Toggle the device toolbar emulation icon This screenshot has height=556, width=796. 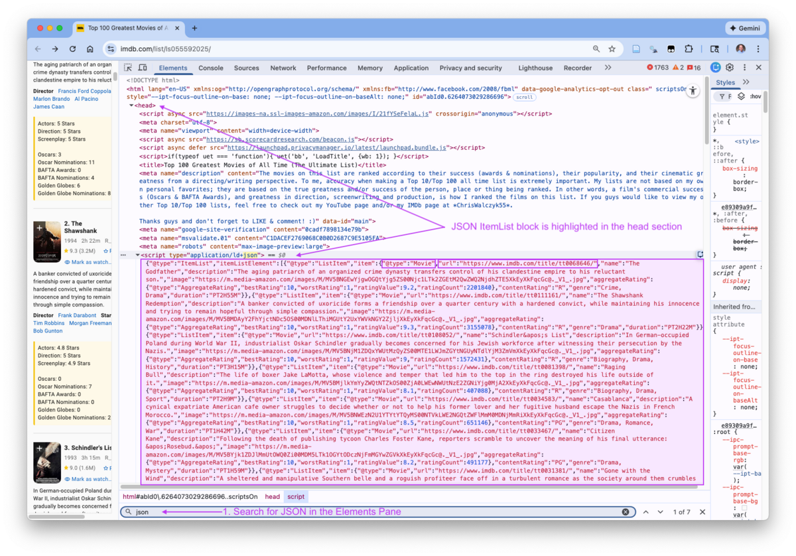point(142,67)
